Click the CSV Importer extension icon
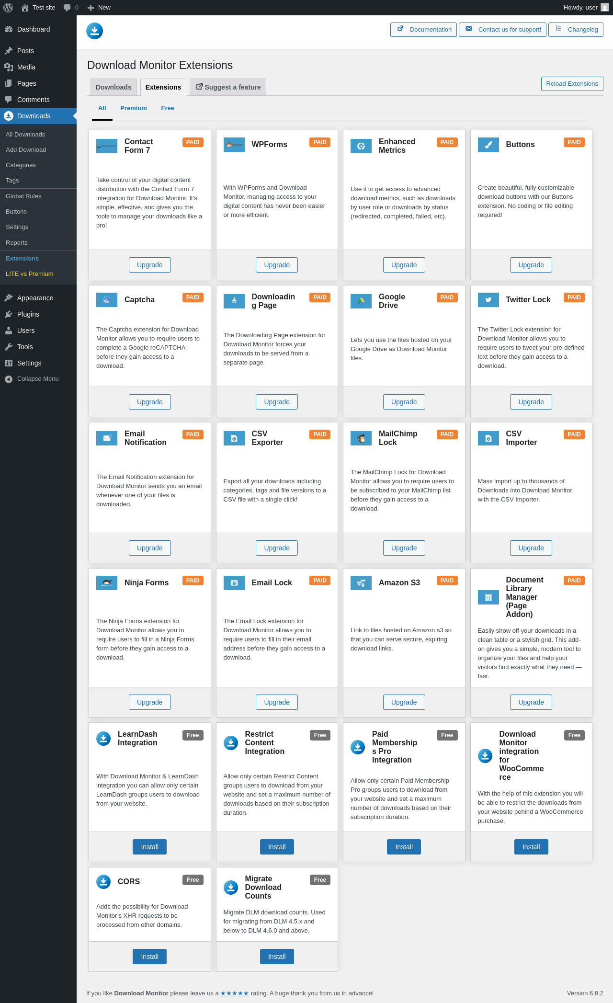Screen dimensions: 613x1003 point(488,438)
